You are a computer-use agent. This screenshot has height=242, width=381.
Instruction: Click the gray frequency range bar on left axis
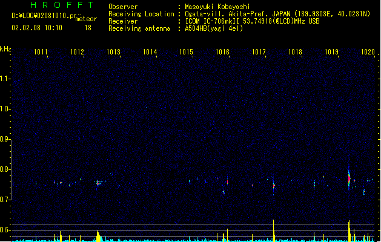tap(12, 169)
